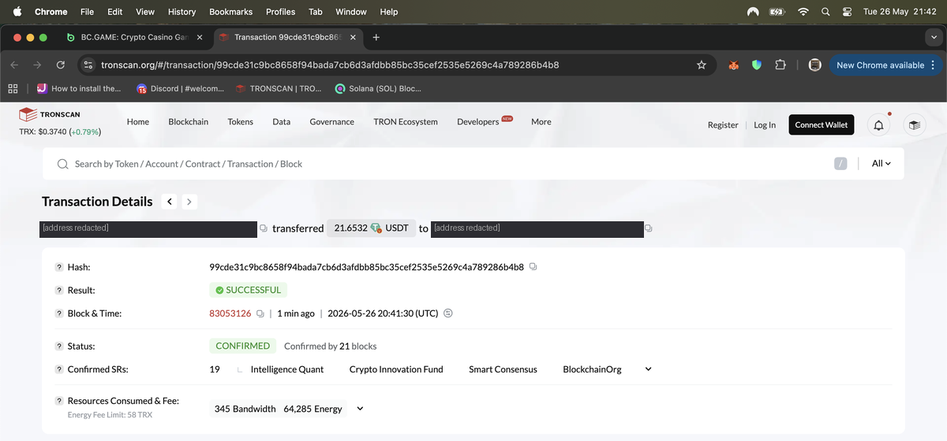Screen dimensions: 947x441
Task: Open the notifications bell
Action: click(878, 125)
